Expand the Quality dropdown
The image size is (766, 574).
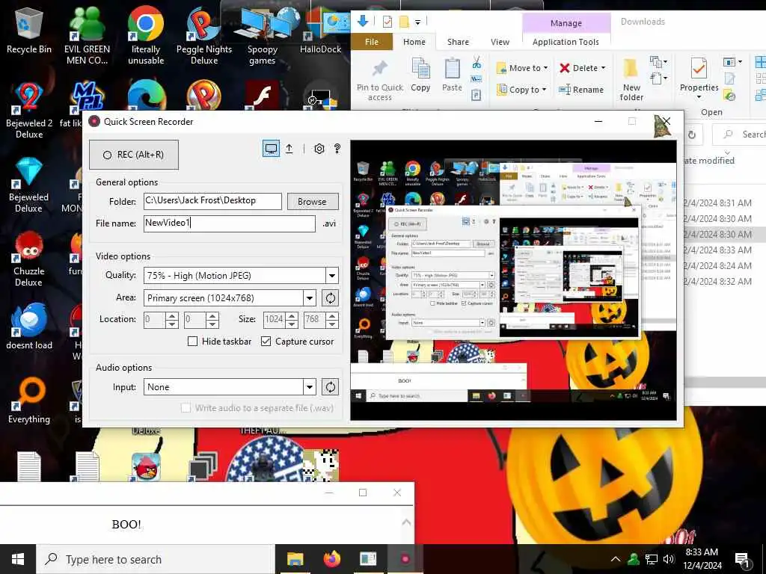(x=332, y=276)
